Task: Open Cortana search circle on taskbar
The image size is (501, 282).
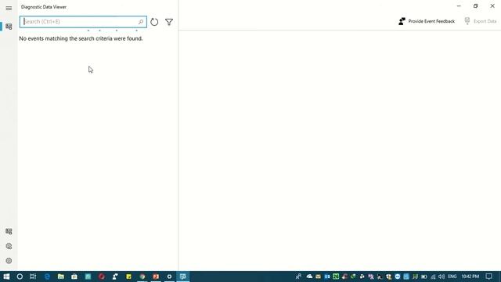Action: pyautogui.click(x=20, y=277)
